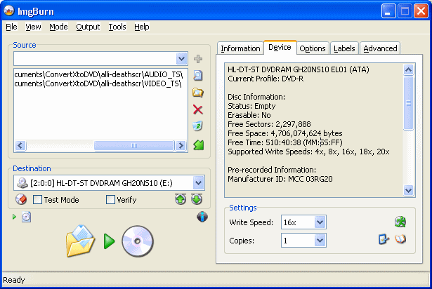Switch to the Advanced tab

[380, 48]
